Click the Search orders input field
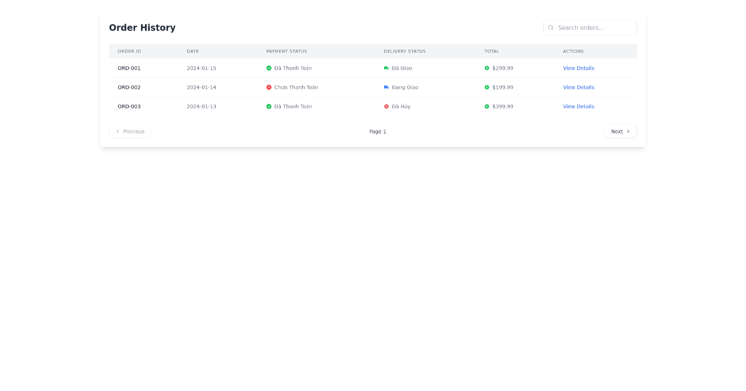The image size is (746, 391). (x=589, y=28)
